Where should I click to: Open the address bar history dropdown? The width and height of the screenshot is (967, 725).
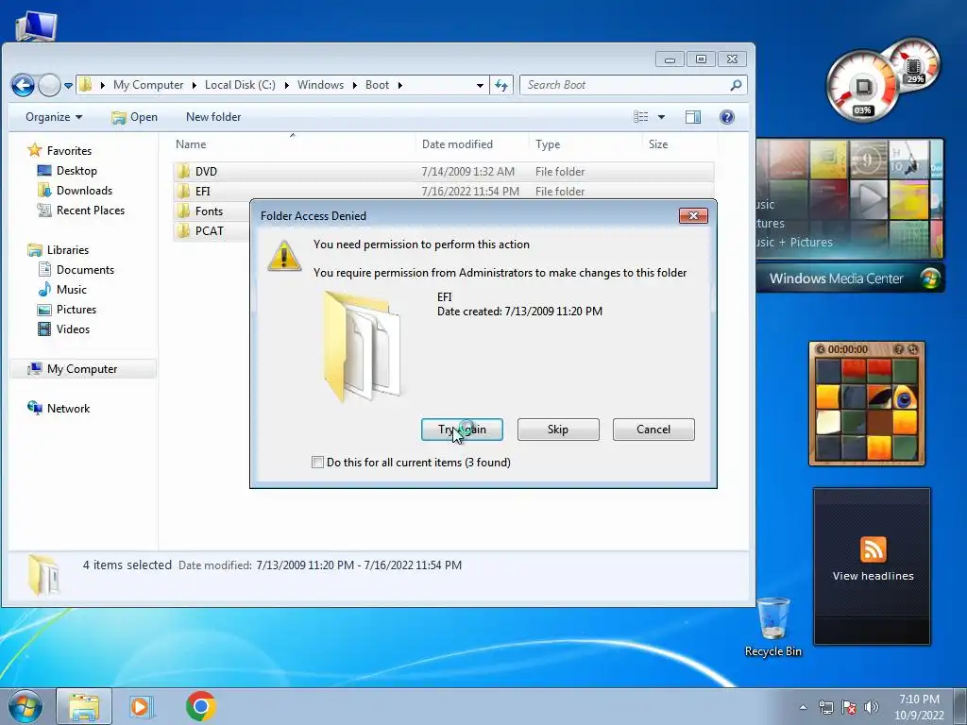tap(480, 86)
